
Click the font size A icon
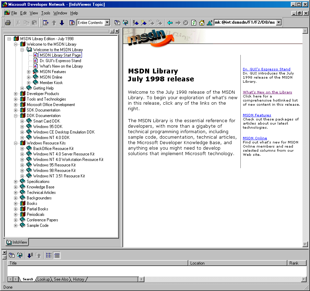point(210,23)
